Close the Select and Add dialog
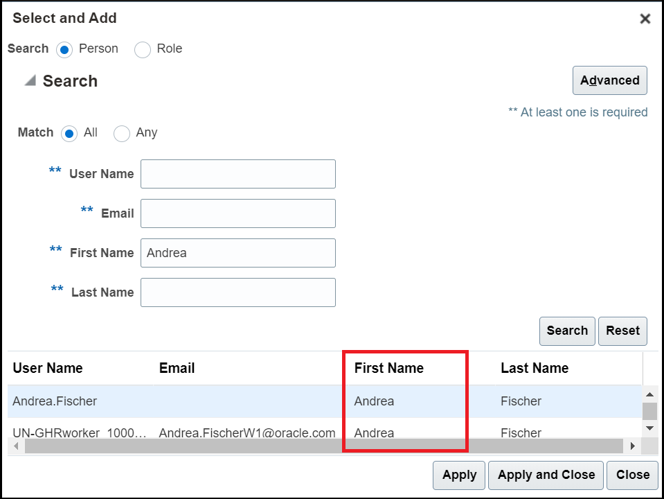This screenshot has height=499, width=664. coord(645,19)
